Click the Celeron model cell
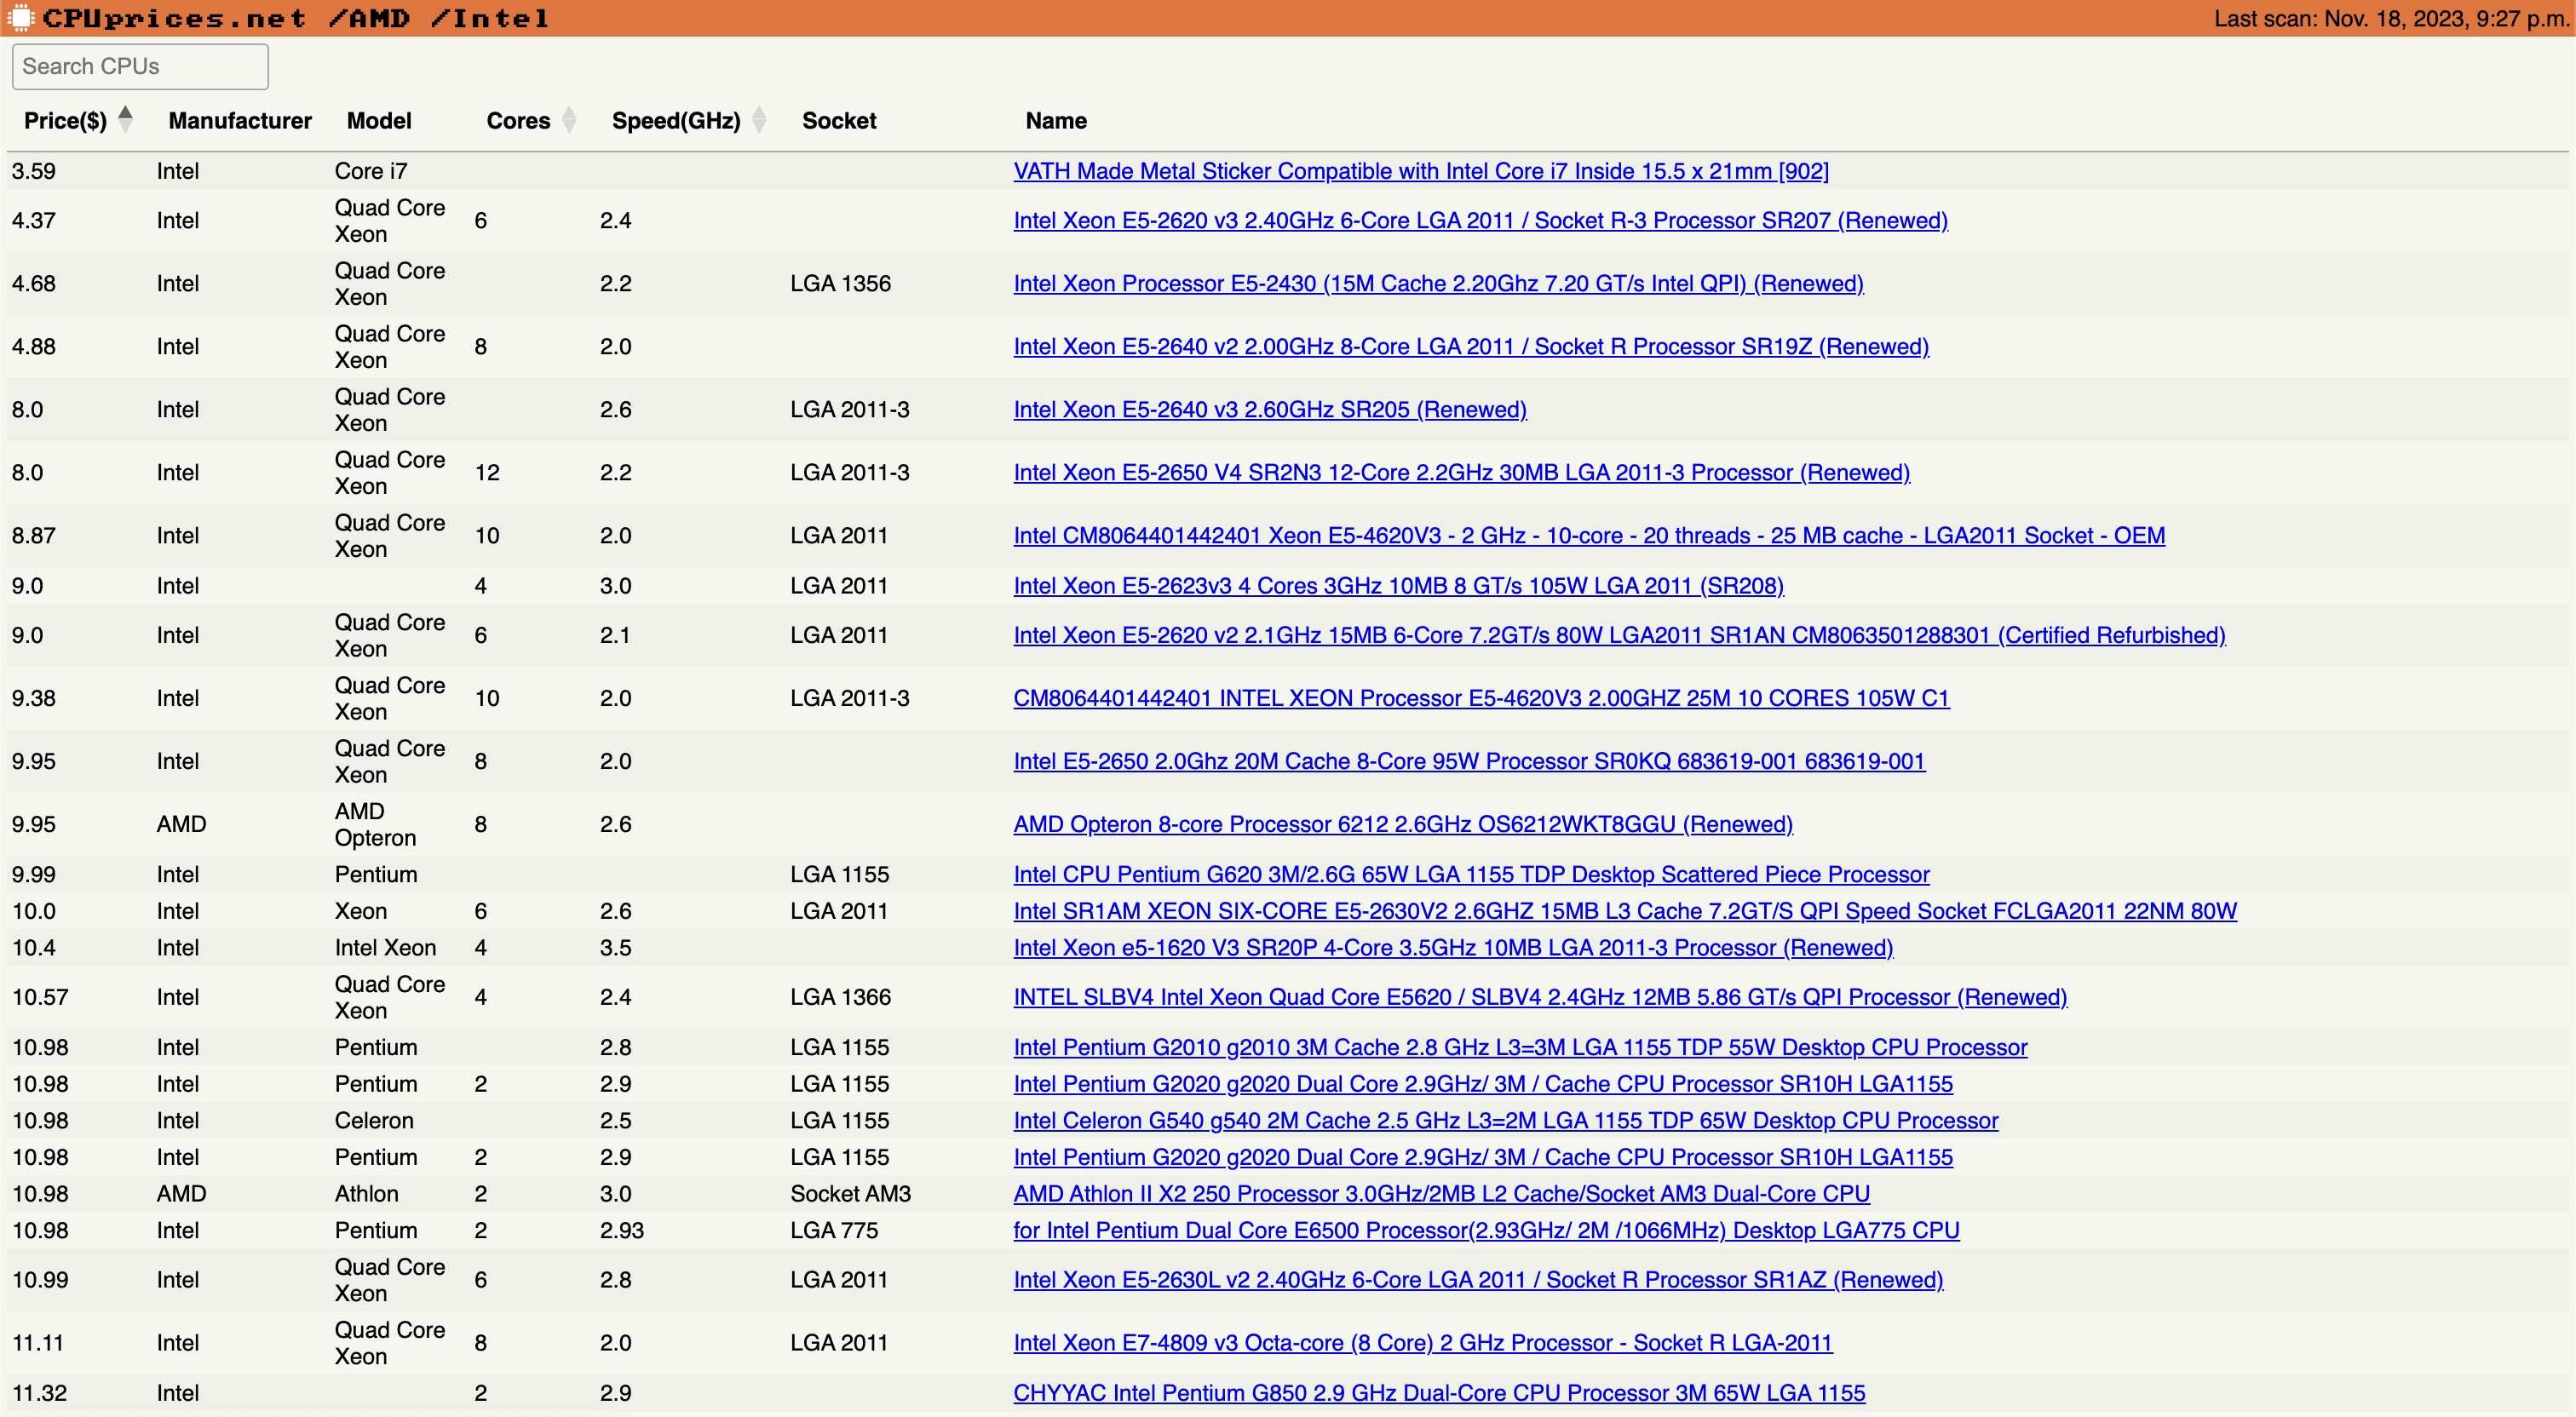Image resolution: width=2576 pixels, height=1417 pixels. click(x=374, y=1120)
